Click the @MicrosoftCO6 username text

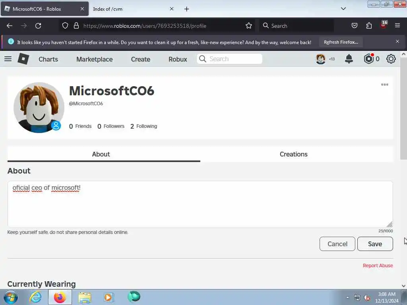[86, 104]
